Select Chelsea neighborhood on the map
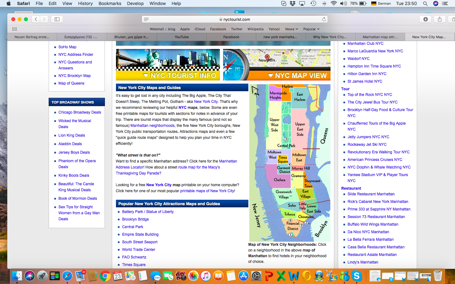The height and width of the screenshot is (284, 455). coord(279,180)
